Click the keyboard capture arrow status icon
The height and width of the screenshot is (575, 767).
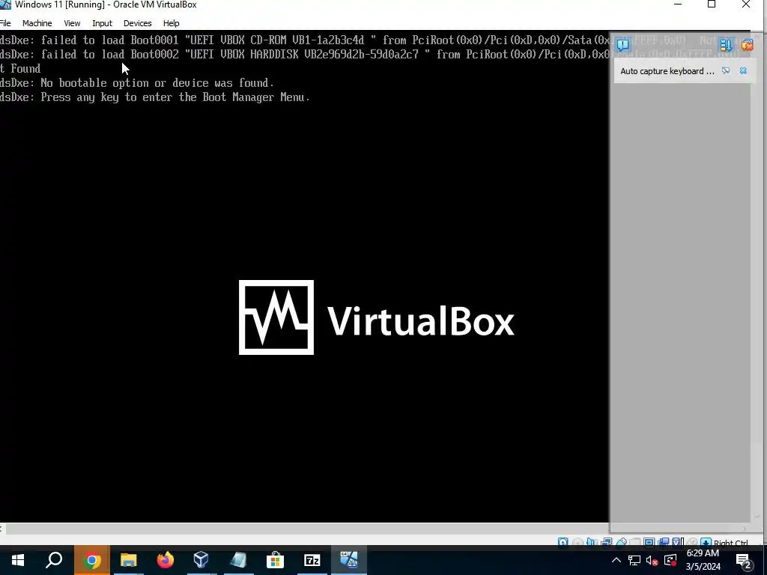click(x=706, y=542)
